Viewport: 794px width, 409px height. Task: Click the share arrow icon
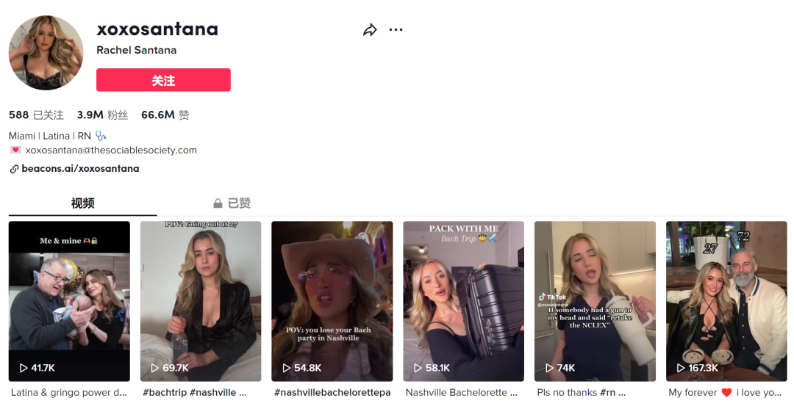coord(370,30)
